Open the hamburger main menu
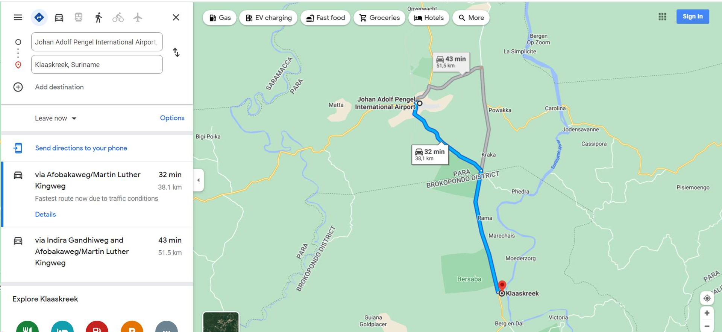This screenshot has width=722, height=332. 18,17
